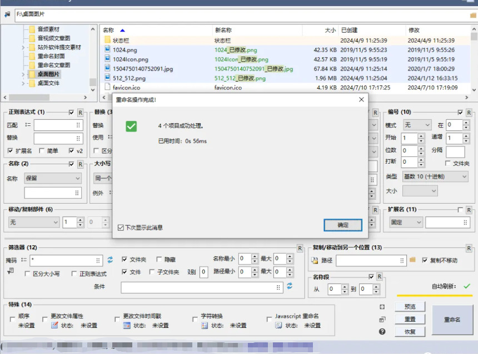Image resolution: width=478 pixels, height=354 pixels.
Task: Open the 类型 基数 10 dropdown
Action: (x=435, y=176)
